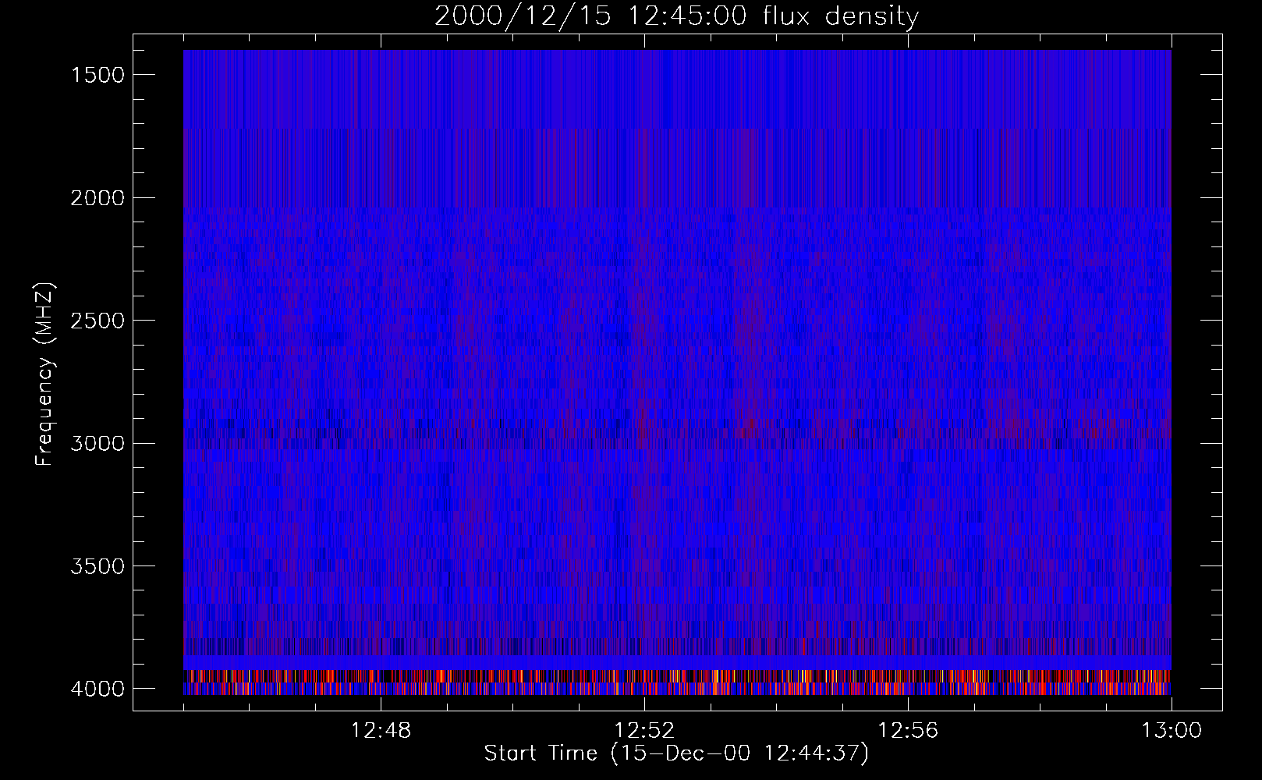Click the 2000 frequency tick label
Image resolution: width=1262 pixels, height=780 pixels.
pyautogui.click(x=97, y=198)
